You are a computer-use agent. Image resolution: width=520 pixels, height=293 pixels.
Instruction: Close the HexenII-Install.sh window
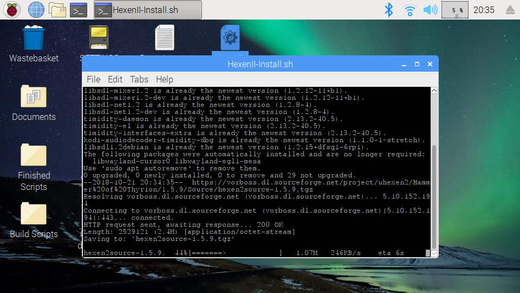point(430,64)
